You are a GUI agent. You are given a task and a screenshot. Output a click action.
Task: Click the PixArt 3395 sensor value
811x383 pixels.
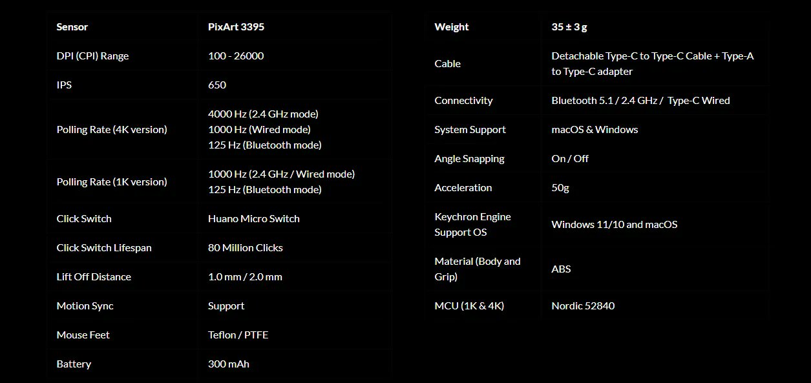[236, 27]
